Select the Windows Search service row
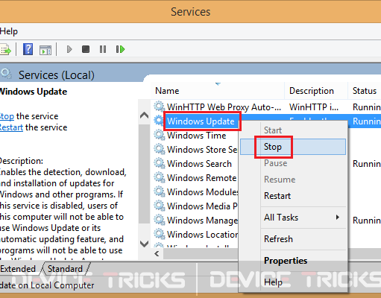Image resolution: width=381 pixels, height=298 pixels. [x=195, y=164]
